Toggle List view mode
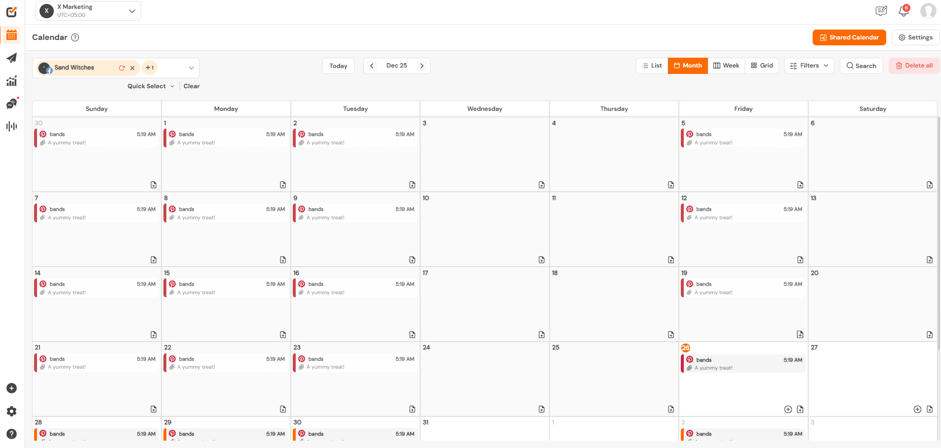 [x=652, y=65]
